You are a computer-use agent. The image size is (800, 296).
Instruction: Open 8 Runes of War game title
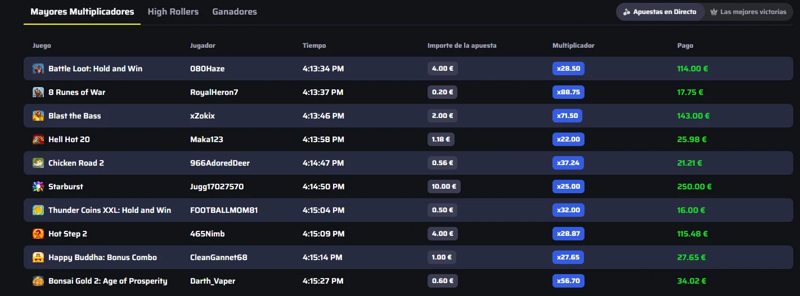pyautogui.click(x=77, y=92)
